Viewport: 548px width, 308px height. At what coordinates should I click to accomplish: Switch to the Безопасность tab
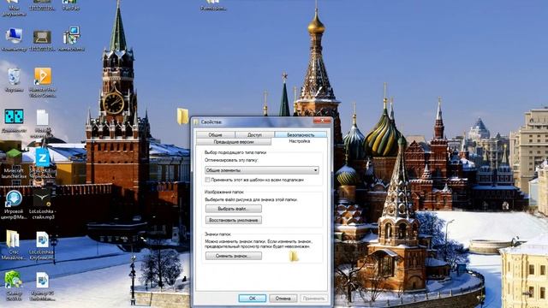pos(301,135)
